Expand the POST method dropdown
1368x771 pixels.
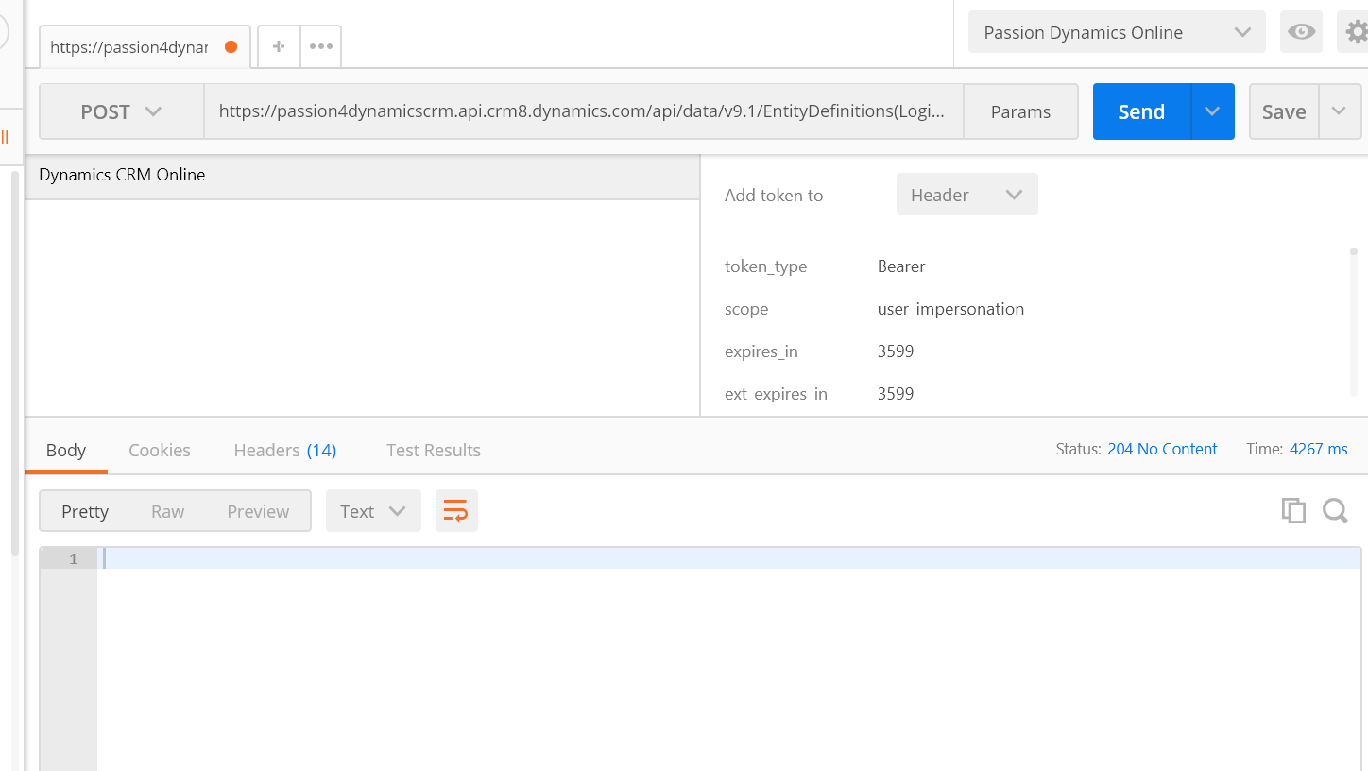(121, 111)
